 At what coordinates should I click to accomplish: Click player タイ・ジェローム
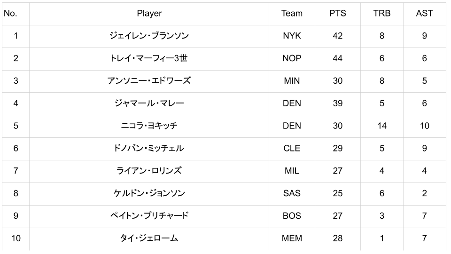point(149,238)
